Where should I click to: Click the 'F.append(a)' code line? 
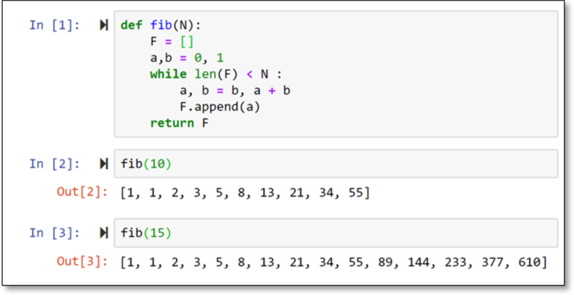[x=220, y=107]
